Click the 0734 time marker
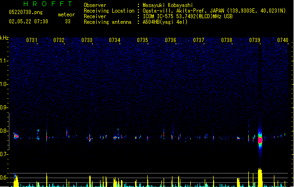This screenshot has height=187, width=294. (x=115, y=40)
